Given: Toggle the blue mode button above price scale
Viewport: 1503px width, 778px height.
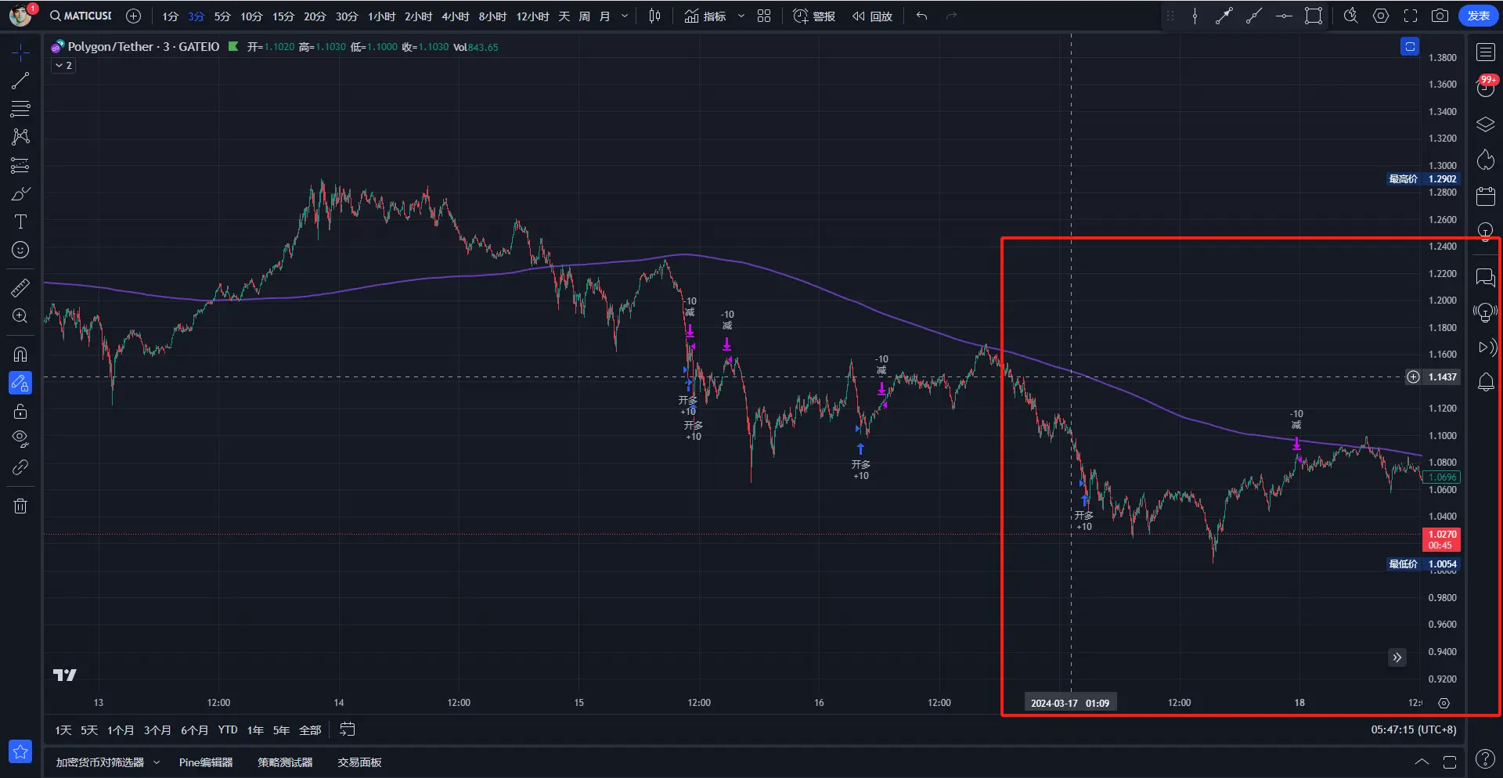Looking at the screenshot, I should point(1410,47).
